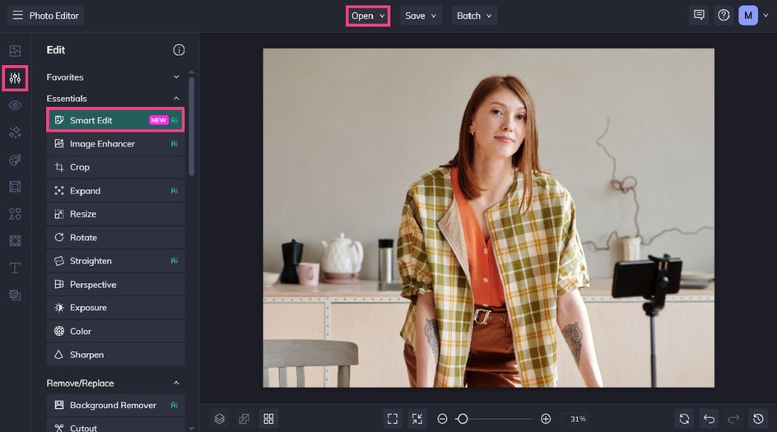Click the fit to screen icon
This screenshot has width=777, height=432.
(x=393, y=419)
